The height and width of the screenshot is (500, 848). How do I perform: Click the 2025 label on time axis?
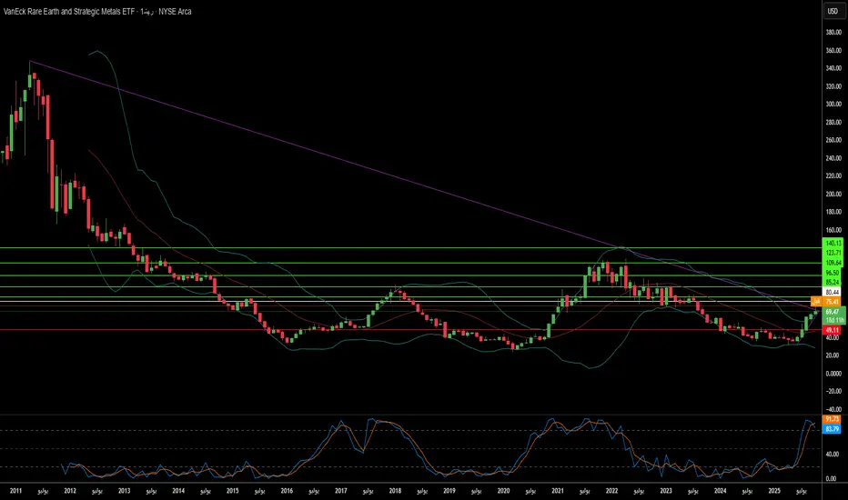tap(773, 492)
